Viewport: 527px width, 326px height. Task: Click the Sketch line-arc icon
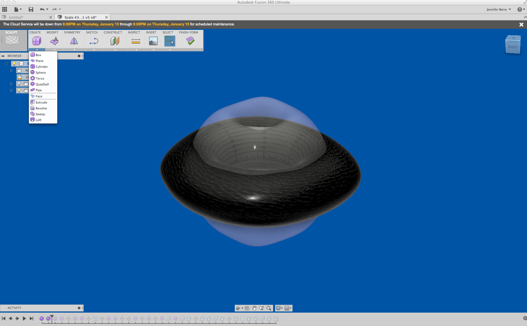click(94, 41)
